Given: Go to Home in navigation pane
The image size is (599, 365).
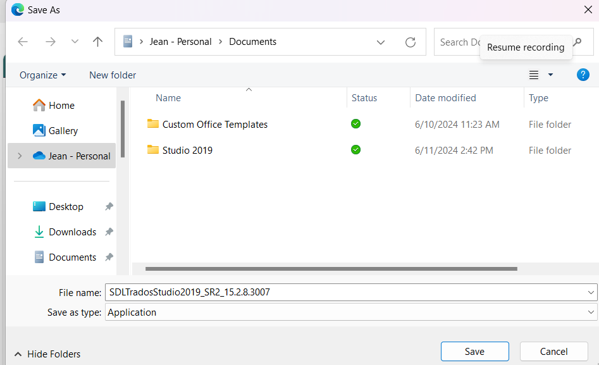Looking at the screenshot, I should point(61,106).
